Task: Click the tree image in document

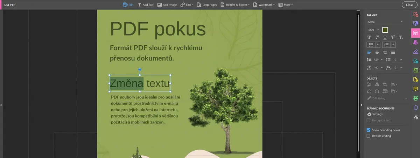Action: 224,110
